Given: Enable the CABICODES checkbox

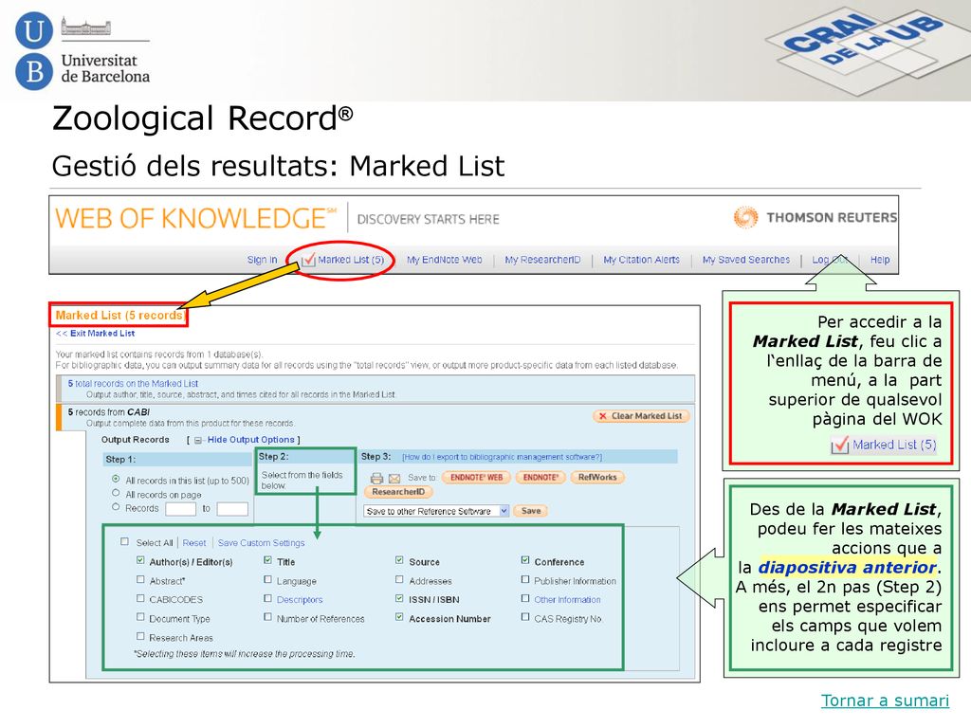Looking at the screenshot, I should pos(140,599).
